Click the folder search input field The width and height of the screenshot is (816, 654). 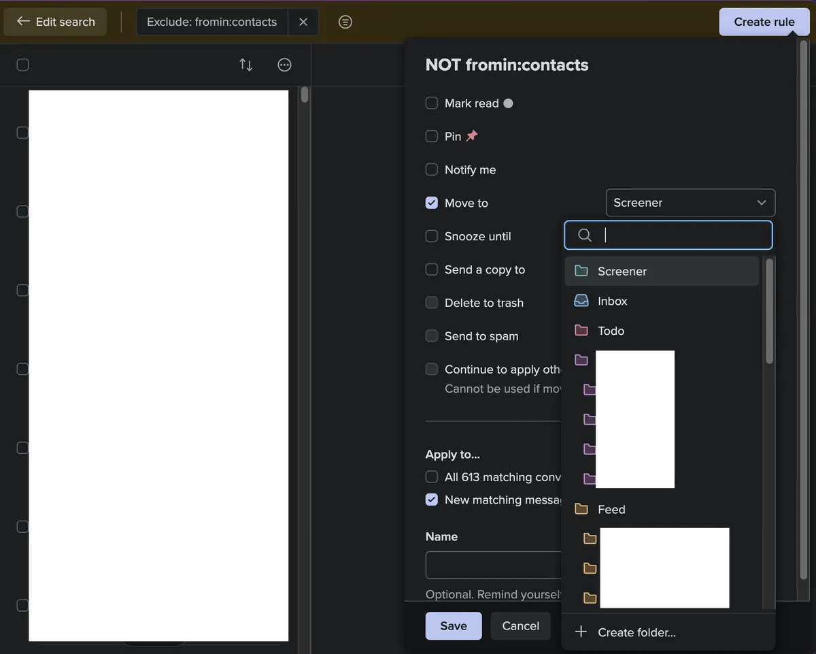coord(680,235)
